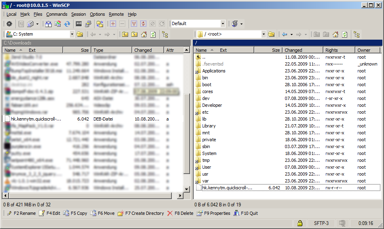Viewport: 384px width, 229px height.
Task: Click the transfer settings lightning globe icon
Action: (x=234, y=24)
